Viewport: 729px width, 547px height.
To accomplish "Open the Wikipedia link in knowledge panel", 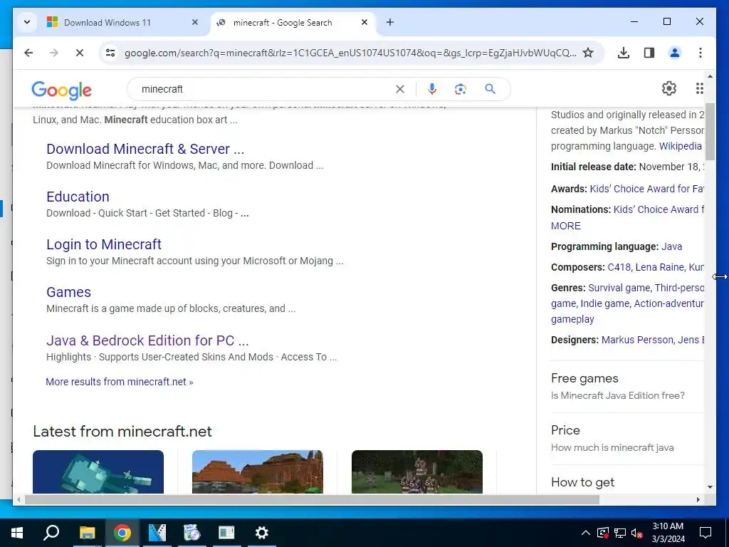I will pos(680,146).
